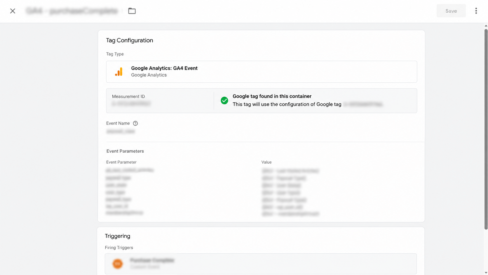Click the "Event Parameter" column header
The height and width of the screenshot is (275, 488).
coord(121,162)
